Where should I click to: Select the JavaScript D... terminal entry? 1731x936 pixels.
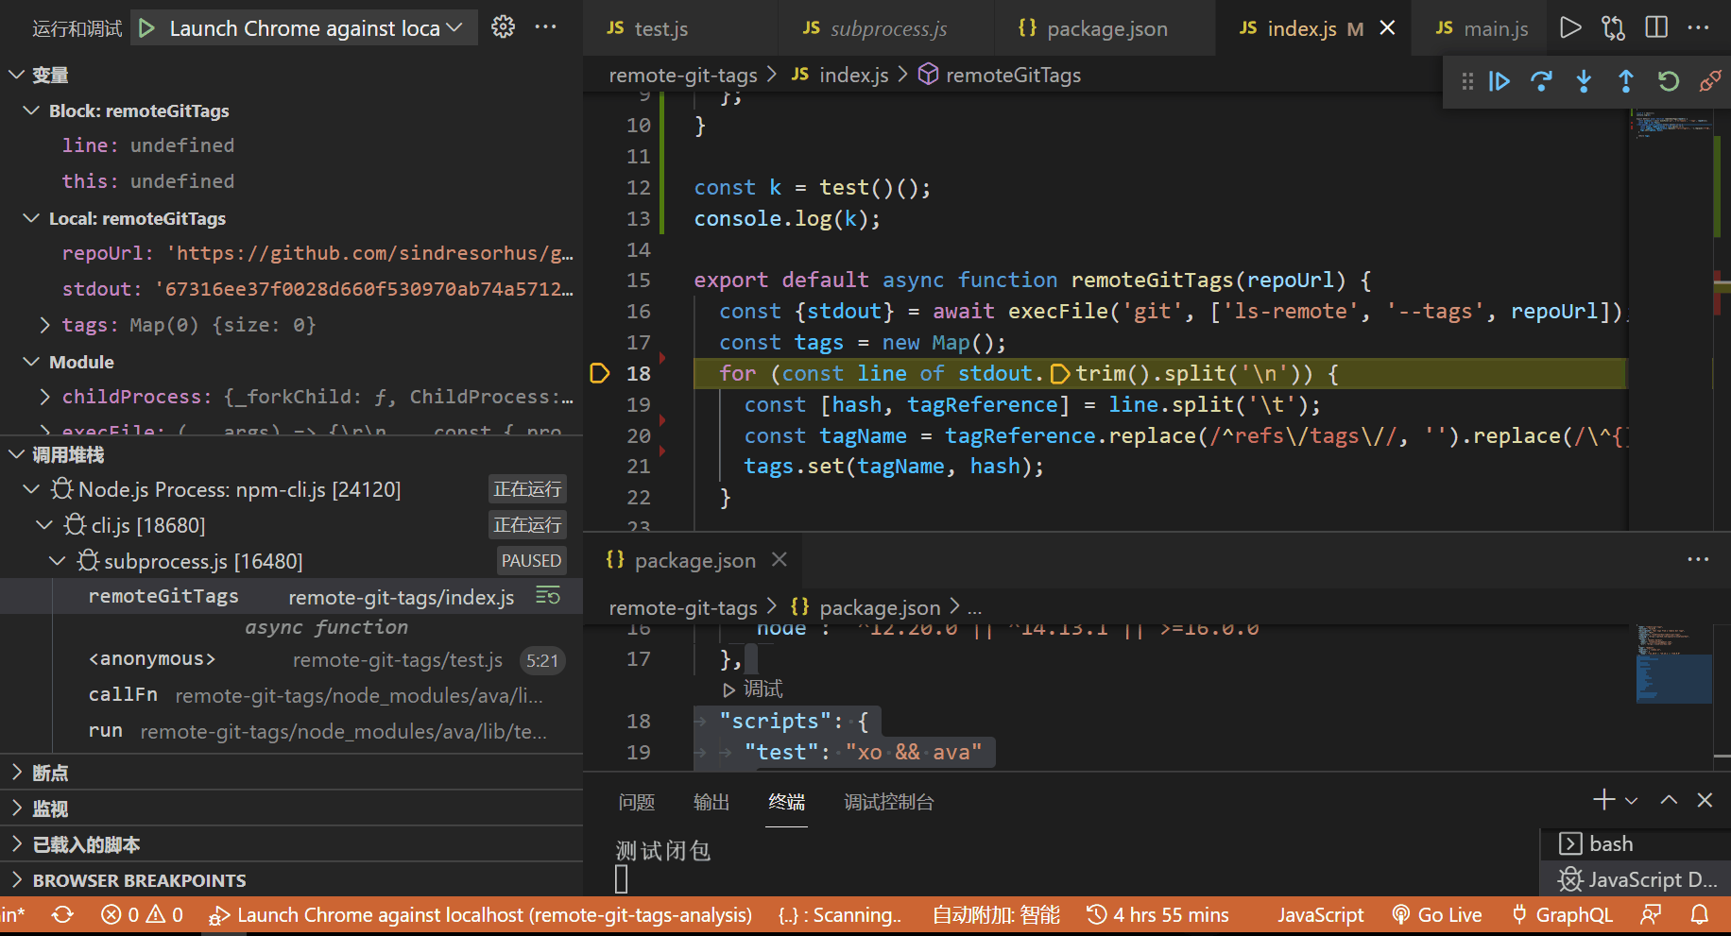tap(1637, 879)
